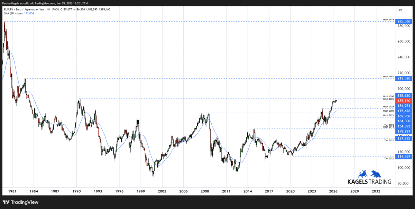The image size is (415, 209).
Task: Click the 2023 time axis label
Action: coord(312,191)
